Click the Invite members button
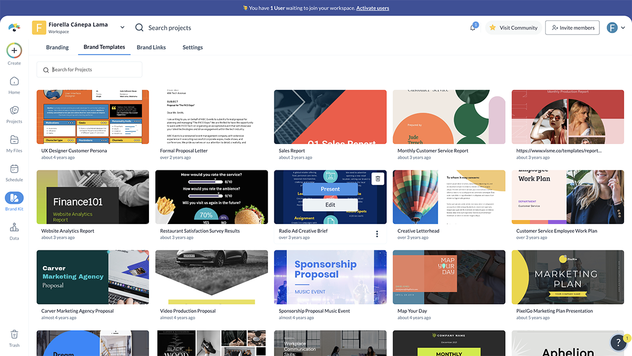The width and height of the screenshot is (632, 356). (x=572, y=27)
